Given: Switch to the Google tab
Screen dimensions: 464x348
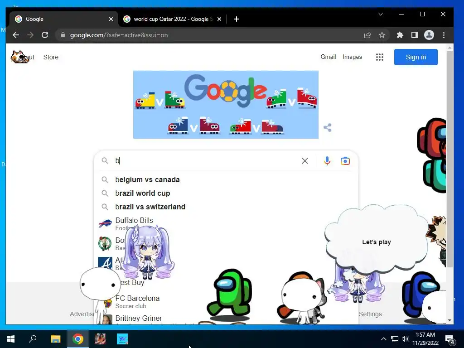Looking at the screenshot, I should pyautogui.click(x=64, y=19).
